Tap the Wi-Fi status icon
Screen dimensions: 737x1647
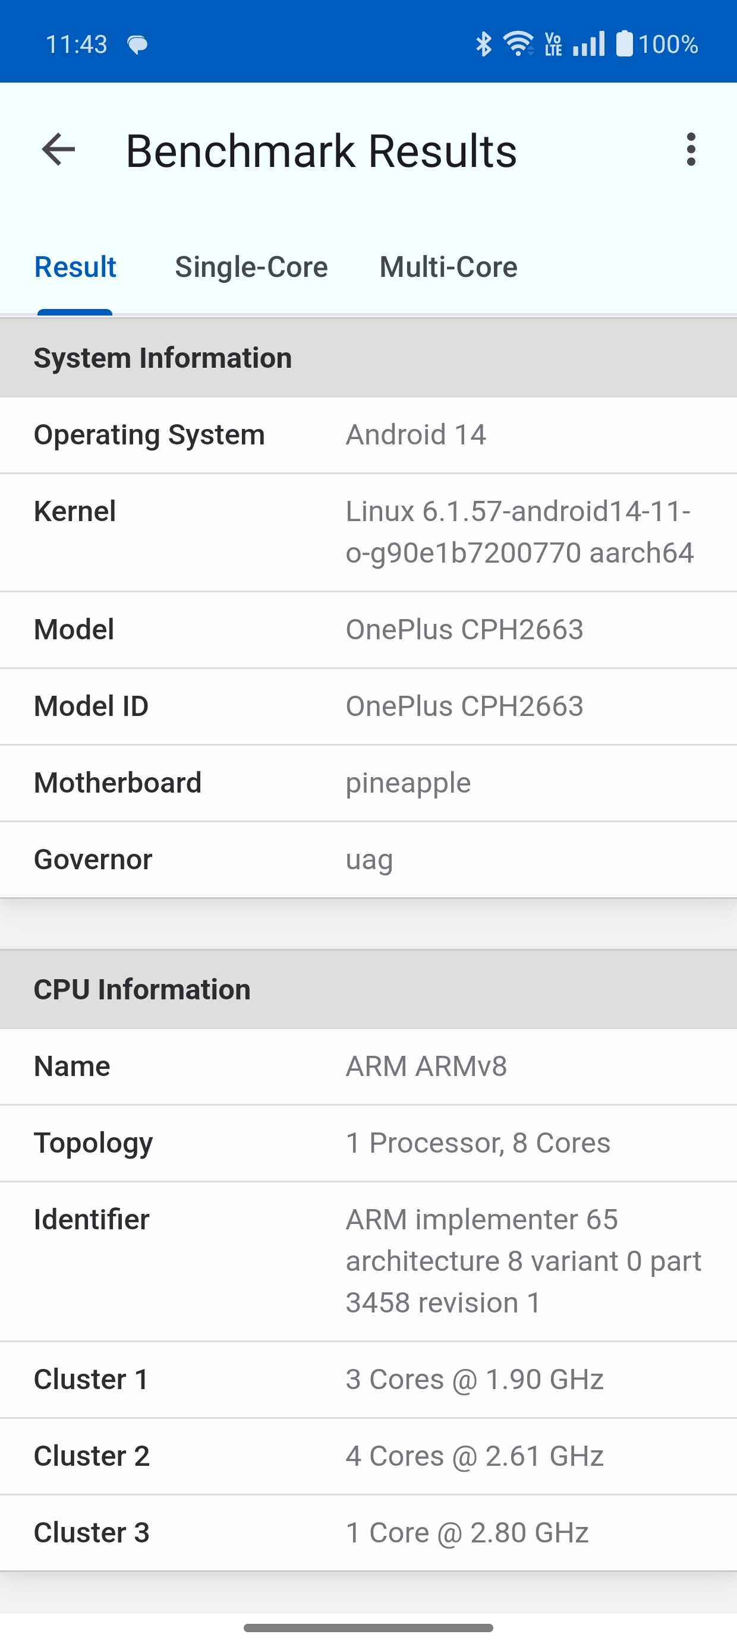coord(519,44)
